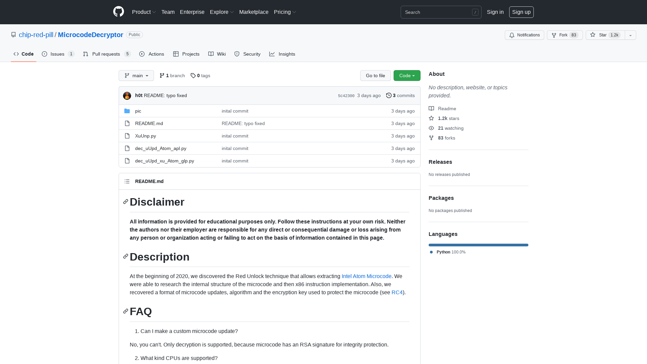This screenshot has width=647, height=364.
Task: Open the Product menu
Action: [x=144, y=12]
